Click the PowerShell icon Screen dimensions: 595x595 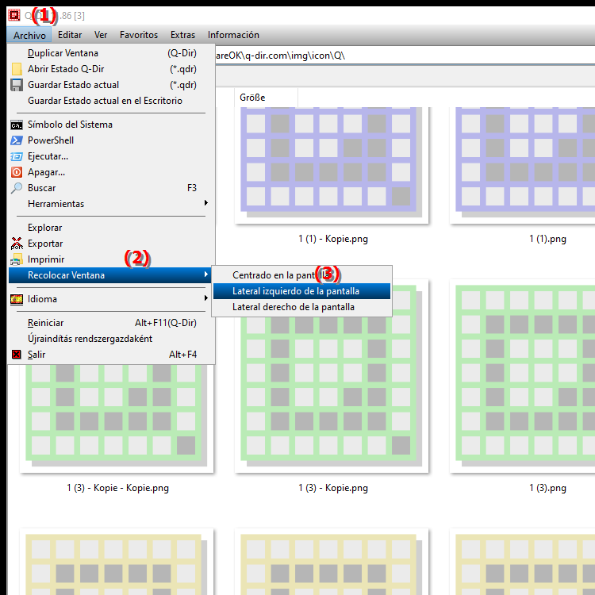(17, 140)
